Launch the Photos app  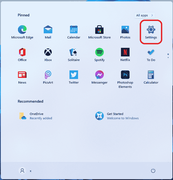pos(125,32)
